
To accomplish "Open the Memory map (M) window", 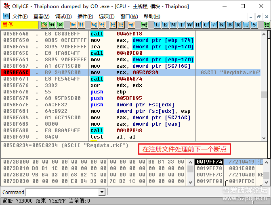I will coord(173,25).
